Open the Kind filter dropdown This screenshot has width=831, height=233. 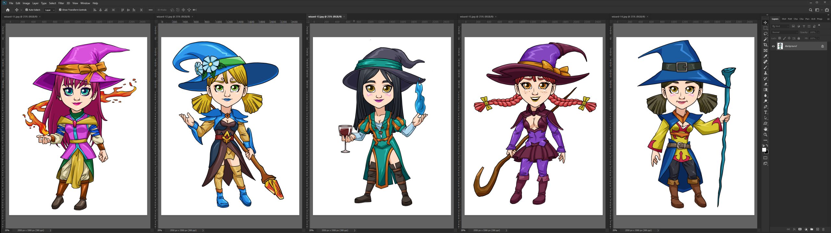point(781,26)
